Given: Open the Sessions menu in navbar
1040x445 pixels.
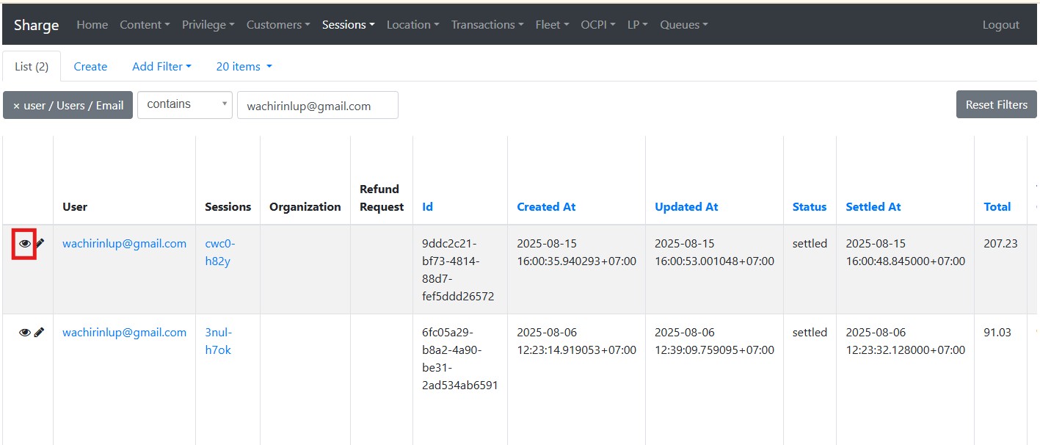Looking at the screenshot, I should [348, 25].
